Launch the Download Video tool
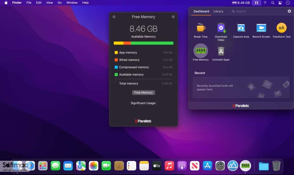Screen dimensions: 294x175 coord(221,32)
